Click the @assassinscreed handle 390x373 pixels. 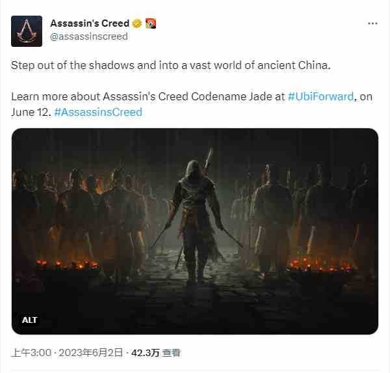[89, 36]
